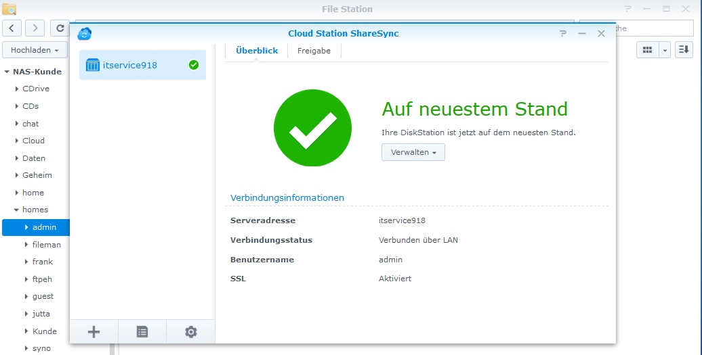Open the ShareSync log list icon
Image resolution: width=702 pixels, height=355 pixels.
click(142, 332)
